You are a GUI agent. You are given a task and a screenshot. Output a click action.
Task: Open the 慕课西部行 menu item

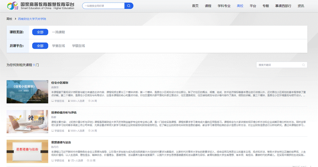pos(283,6)
